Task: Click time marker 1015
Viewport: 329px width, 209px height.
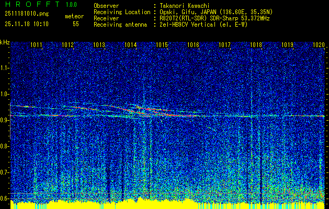Action: [162, 44]
